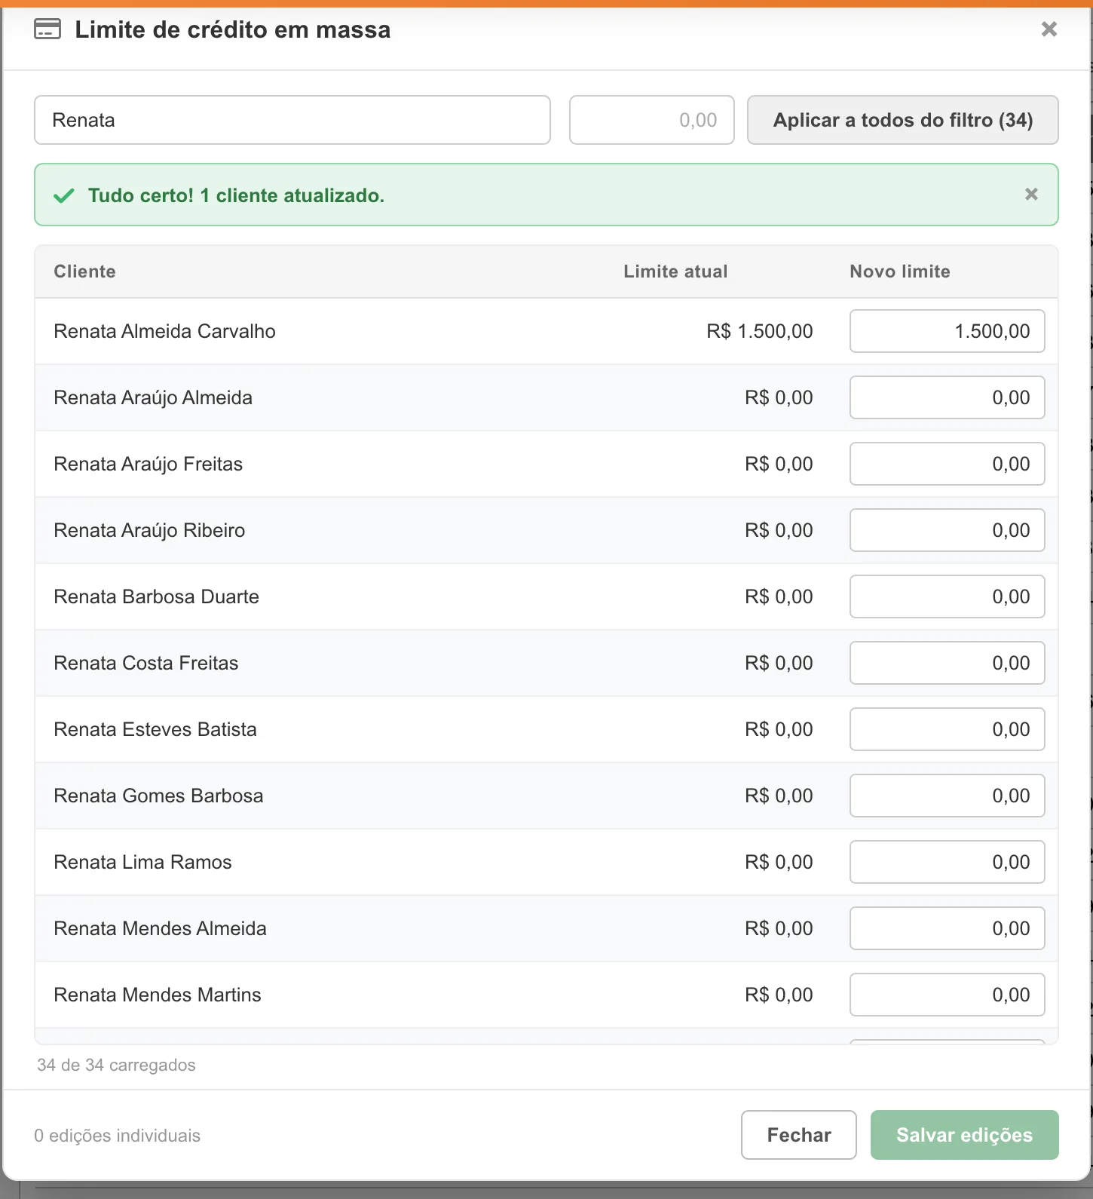Viewport: 1093px width, 1199px height.
Task: Dismiss the 'Tudo certo!' success alert
Action: 1031,195
